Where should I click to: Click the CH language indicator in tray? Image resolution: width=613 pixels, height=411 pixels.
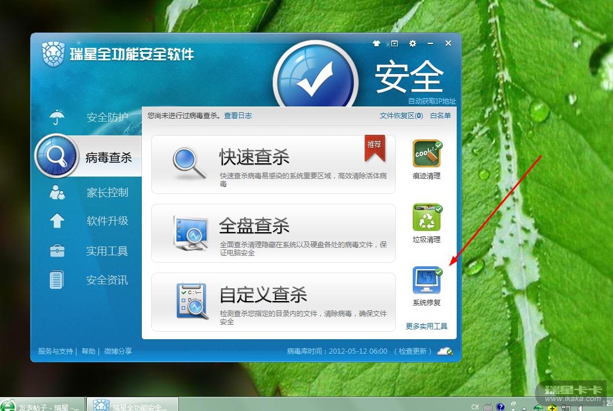[x=475, y=407]
